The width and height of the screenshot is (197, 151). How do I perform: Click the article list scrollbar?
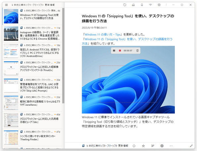63,56
